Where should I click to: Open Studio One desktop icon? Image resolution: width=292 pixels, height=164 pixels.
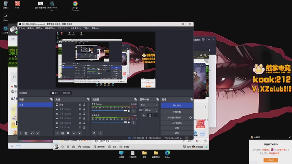[52, 6]
